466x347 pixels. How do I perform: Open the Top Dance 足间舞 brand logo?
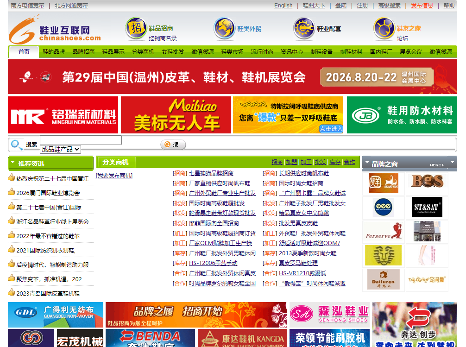click(427, 279)
